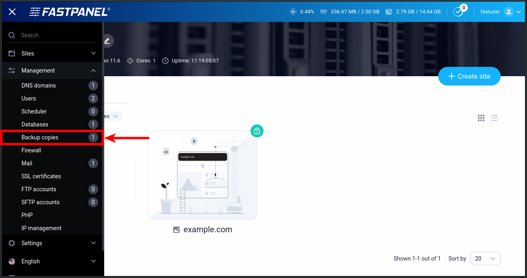Collapse the Management section chevron
This screenshot has height=278, width=527.
click(x=93, y=71)
